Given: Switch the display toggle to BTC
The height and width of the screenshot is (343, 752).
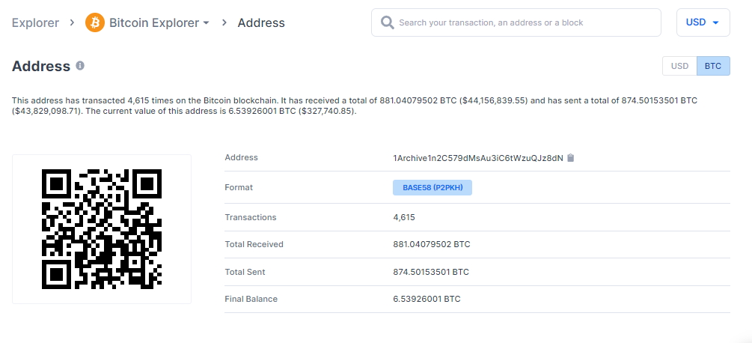Looking at the screenshot, I should tap(713, 66).
